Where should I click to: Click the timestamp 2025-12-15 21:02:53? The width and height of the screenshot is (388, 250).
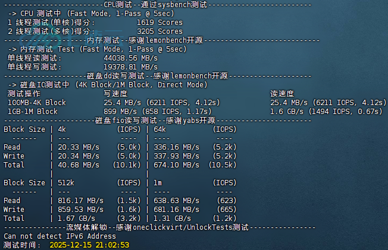click(89, 245)
